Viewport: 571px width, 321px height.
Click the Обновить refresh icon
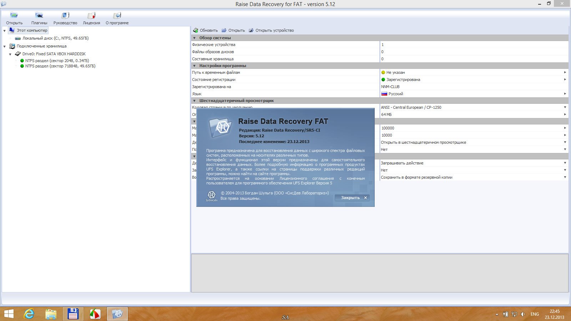tap(196, 30)
